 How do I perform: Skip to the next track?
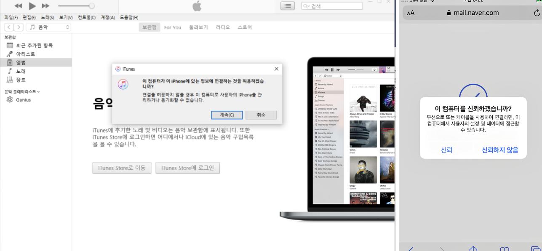pos(45,6)
